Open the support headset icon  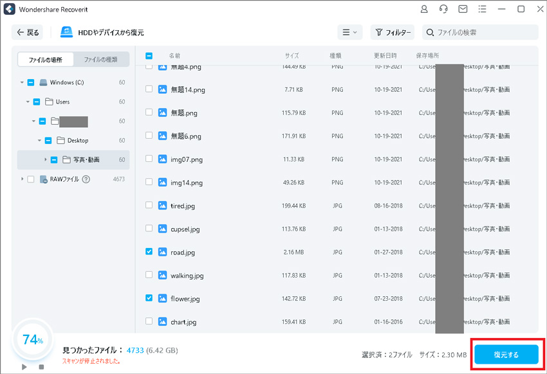pyautogui.click(x=443, y=9)
